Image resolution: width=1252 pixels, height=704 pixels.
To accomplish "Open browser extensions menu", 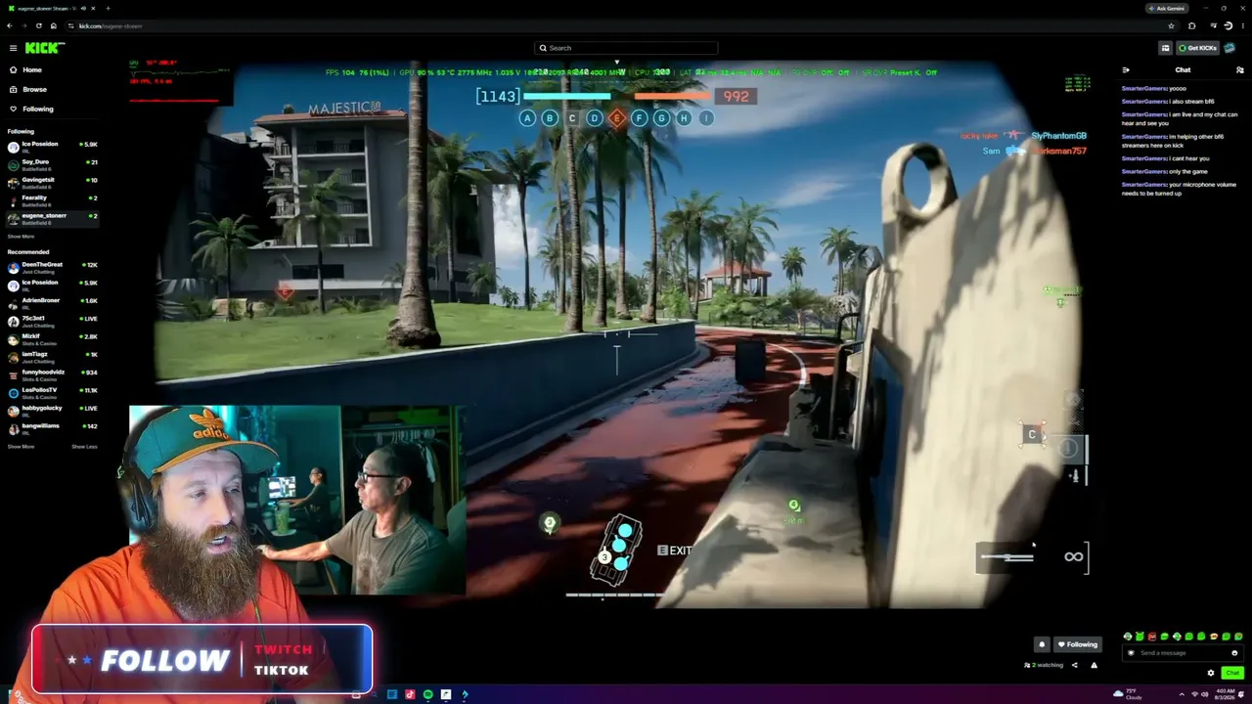I will pos(1191,25).
